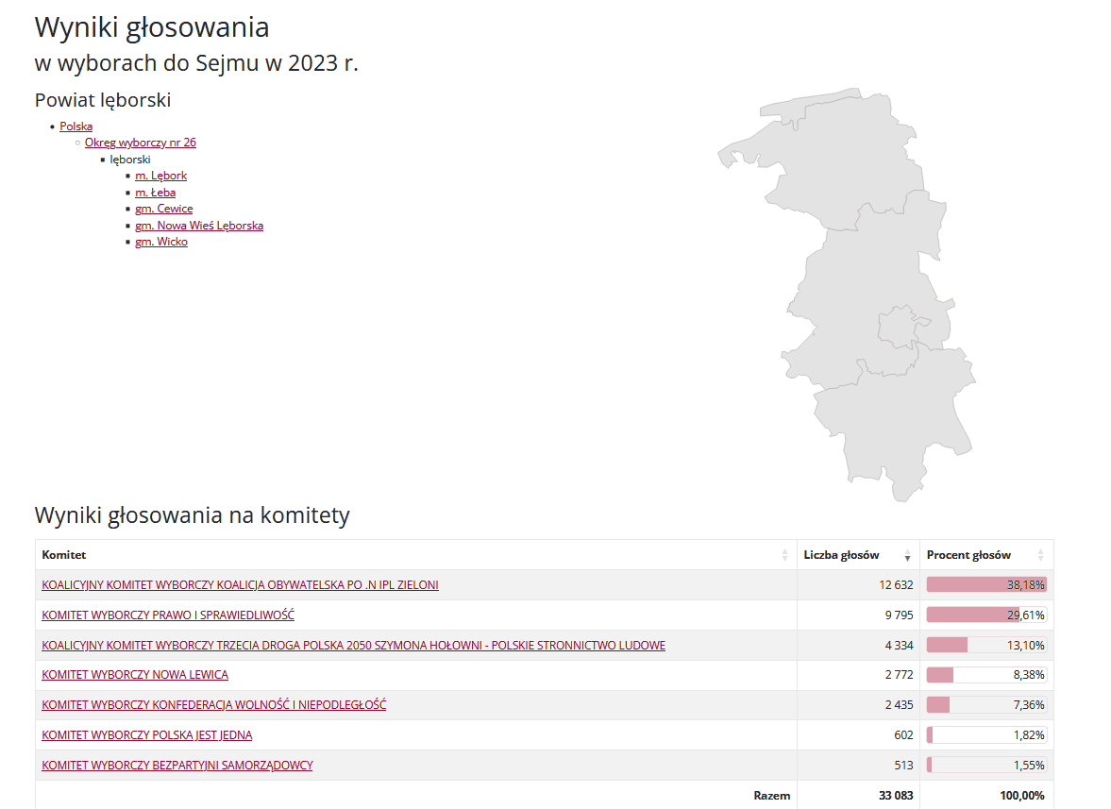Click the 38,18% percentage bar

tap(986, 585)
